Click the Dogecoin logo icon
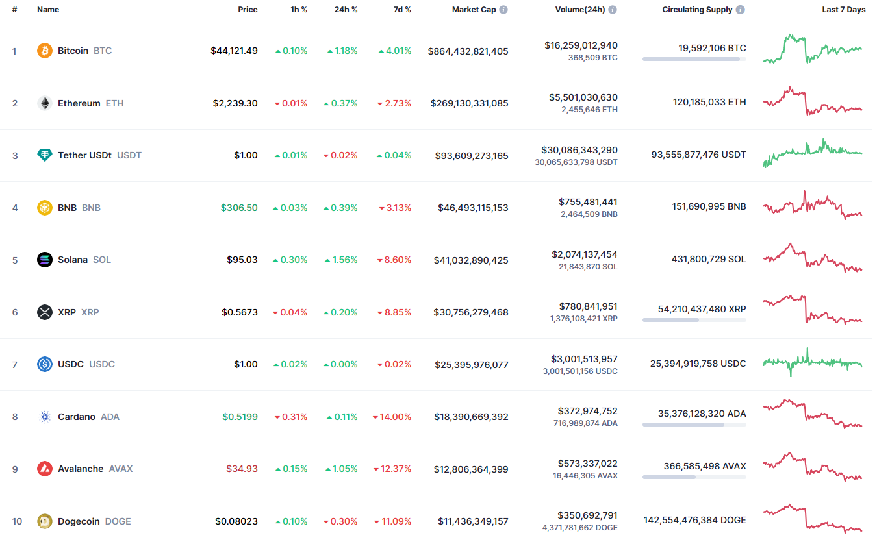This screenshot has width=877, height=544. 45,521
